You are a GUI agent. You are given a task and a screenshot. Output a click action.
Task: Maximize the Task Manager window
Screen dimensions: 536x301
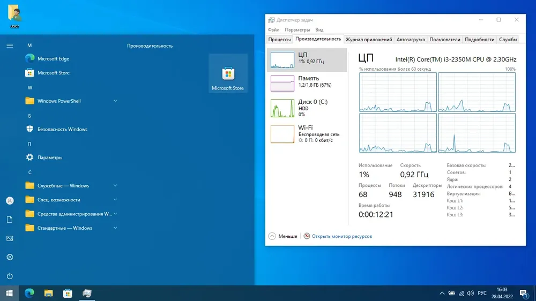498,20
